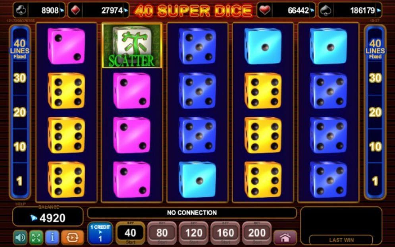Click the balance display showing 4920

point(48,217)
